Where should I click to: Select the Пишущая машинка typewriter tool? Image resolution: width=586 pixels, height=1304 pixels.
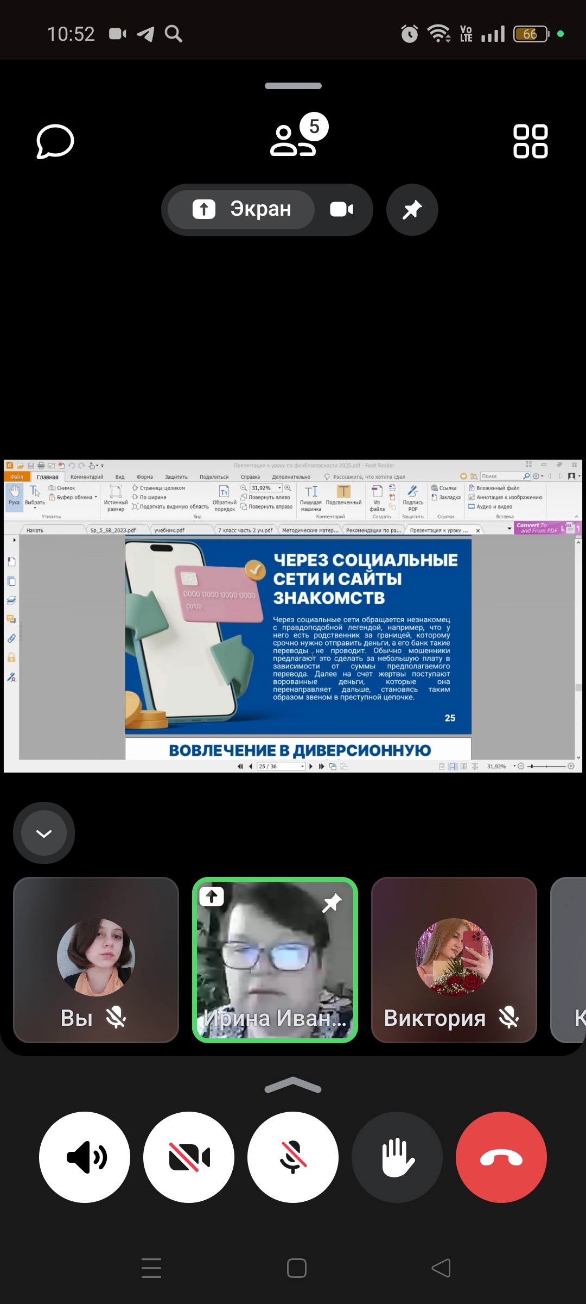[311, 498]
